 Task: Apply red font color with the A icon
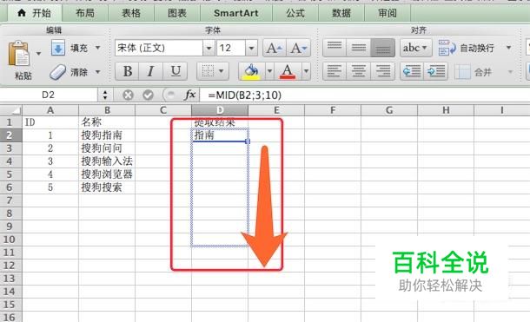coord(288,71)
